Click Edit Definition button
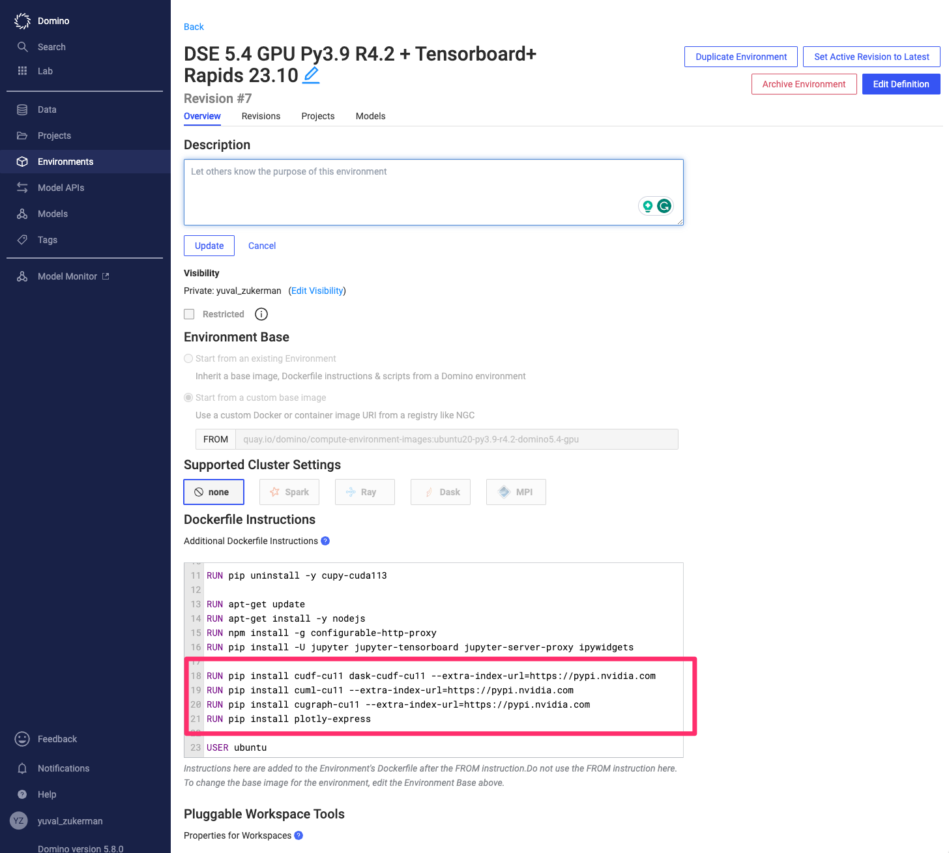 pos(901,84)
